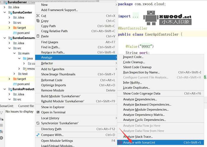Select Inspect Code in Analyze submenu
Screen dimensions: 207x147
[161, 57]
